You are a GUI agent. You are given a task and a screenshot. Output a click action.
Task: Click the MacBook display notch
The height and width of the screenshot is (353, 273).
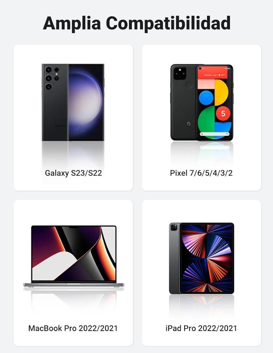73,227
